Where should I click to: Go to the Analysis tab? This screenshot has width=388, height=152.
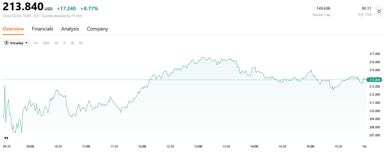pos(70,29)
